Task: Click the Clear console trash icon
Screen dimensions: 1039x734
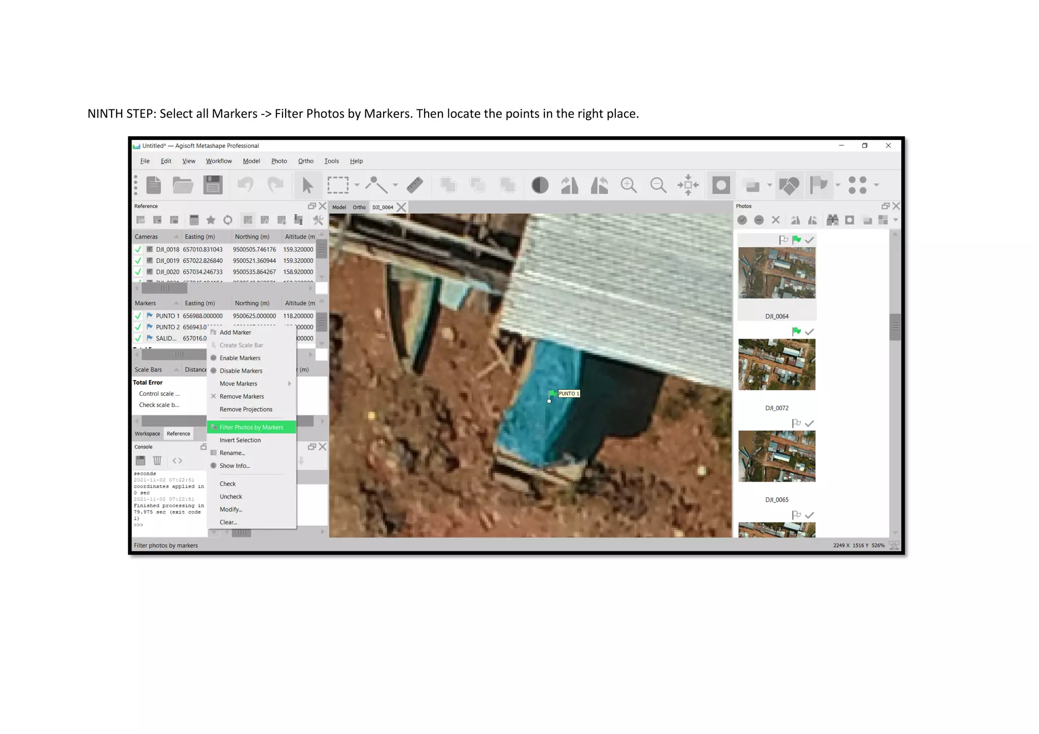Action: click(x=157, y=460)
